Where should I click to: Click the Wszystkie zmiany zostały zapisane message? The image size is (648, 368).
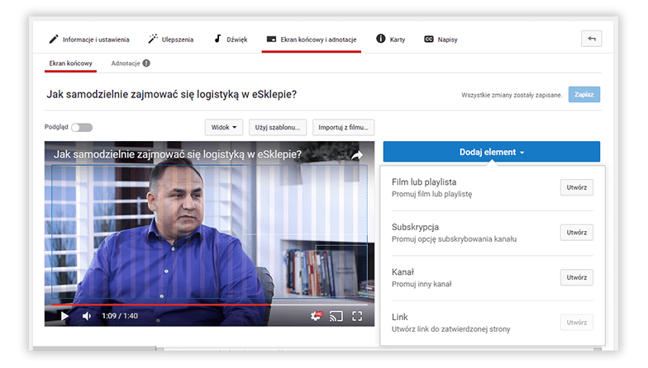pyautogui.click(x=512, y=95)
